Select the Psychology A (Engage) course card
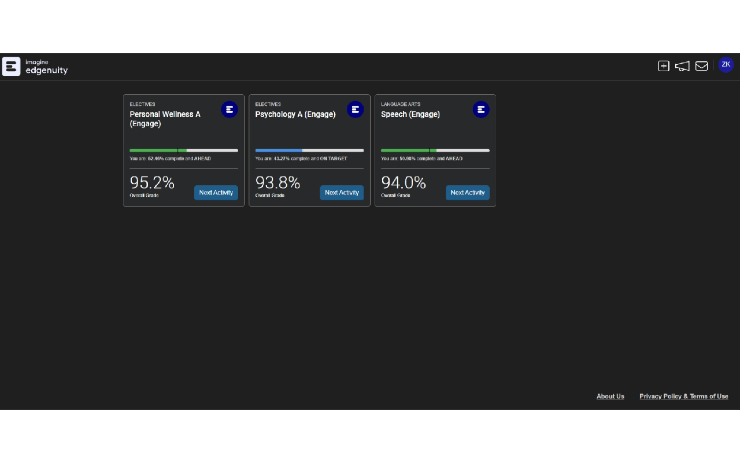Viewport: 740px width, 463px height. click(x=309, y=133)
